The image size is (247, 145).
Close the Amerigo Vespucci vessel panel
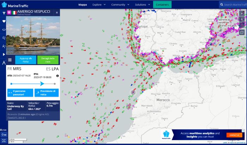[57, 12]
